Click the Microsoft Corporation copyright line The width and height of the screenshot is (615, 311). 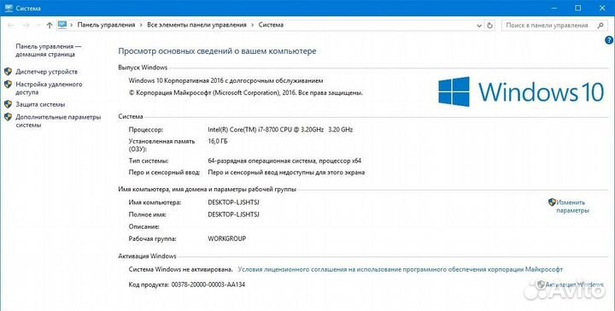pos(245,93)
